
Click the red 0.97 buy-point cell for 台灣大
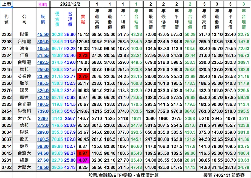point(83,153)
